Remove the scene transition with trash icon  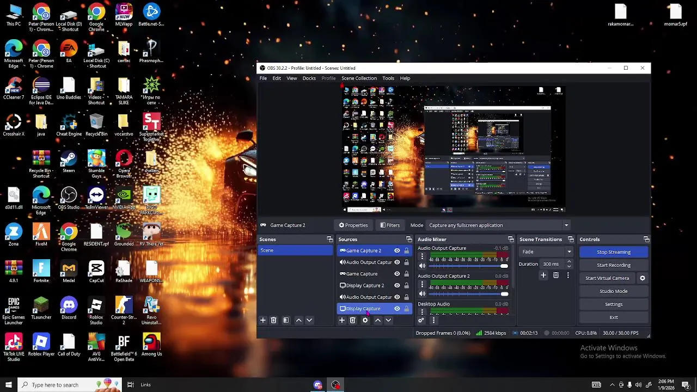[555, 276]
